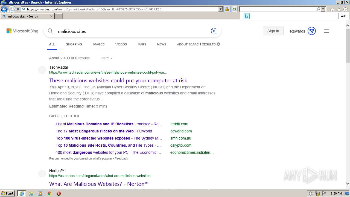Click the IE Forward navigation button
Viewport: 350px width, 197px height.
12,9
